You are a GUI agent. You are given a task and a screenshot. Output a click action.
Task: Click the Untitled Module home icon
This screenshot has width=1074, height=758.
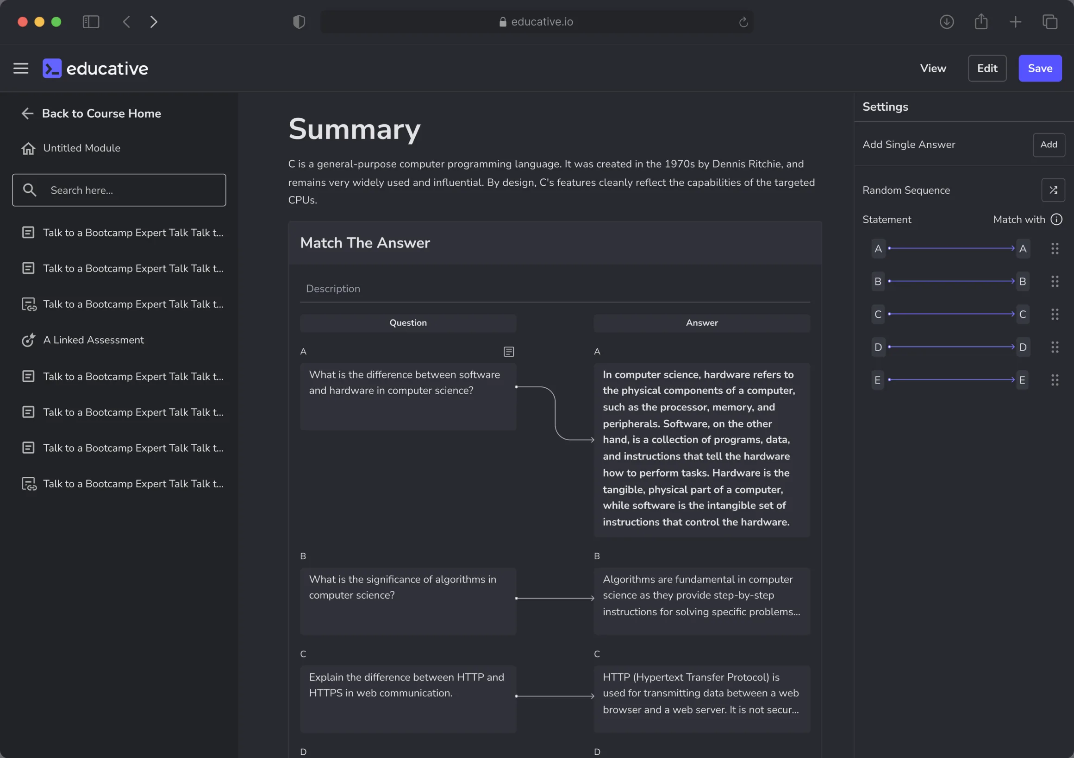tap(28, 148)
